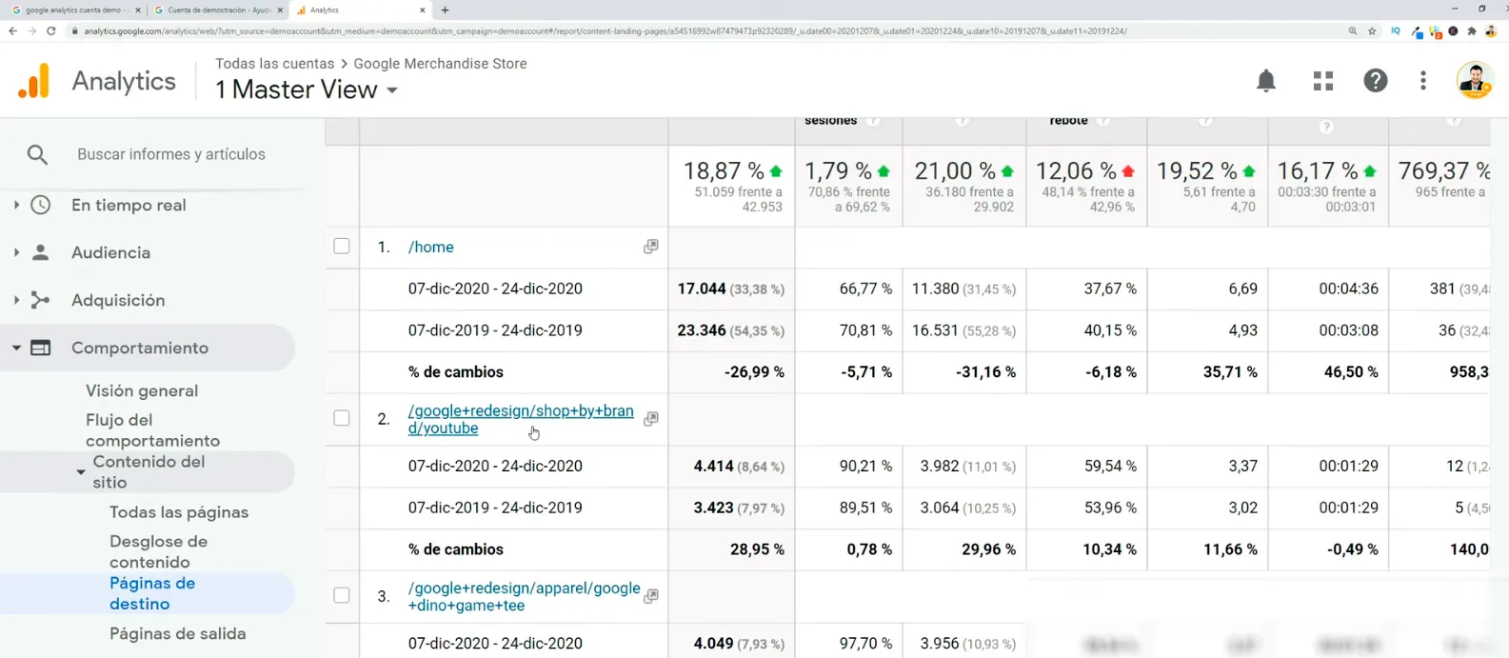
Task: Click the sesiones column help icon
Action: 873,121
